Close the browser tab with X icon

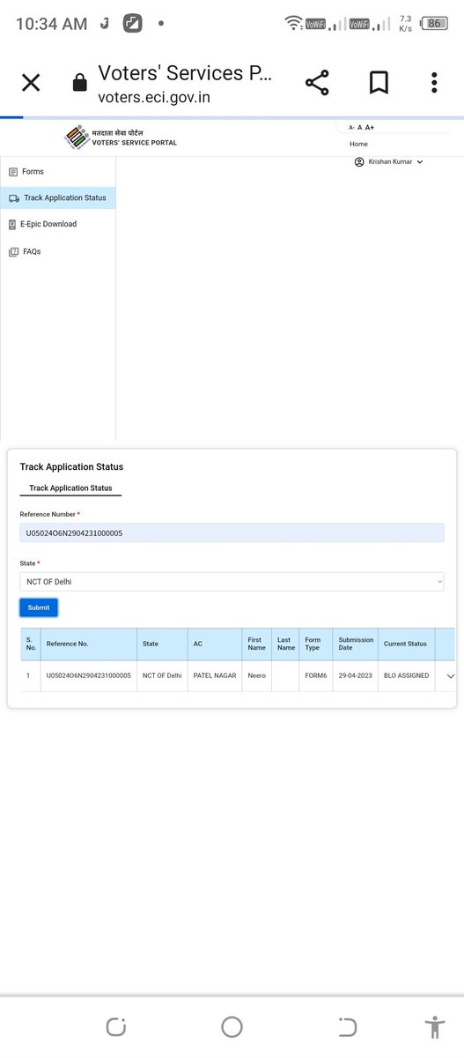tap(31, 83)
